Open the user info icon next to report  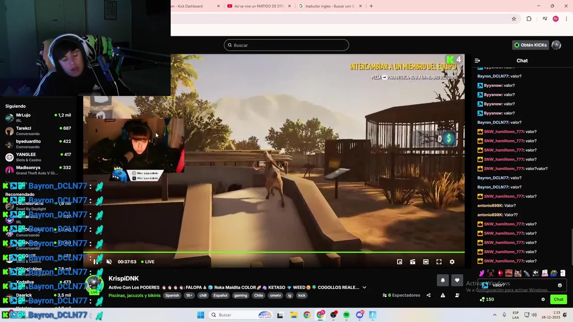click(x=457, y=295)
